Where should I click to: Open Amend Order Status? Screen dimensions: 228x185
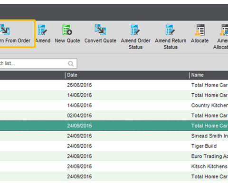tap(135, 37)
